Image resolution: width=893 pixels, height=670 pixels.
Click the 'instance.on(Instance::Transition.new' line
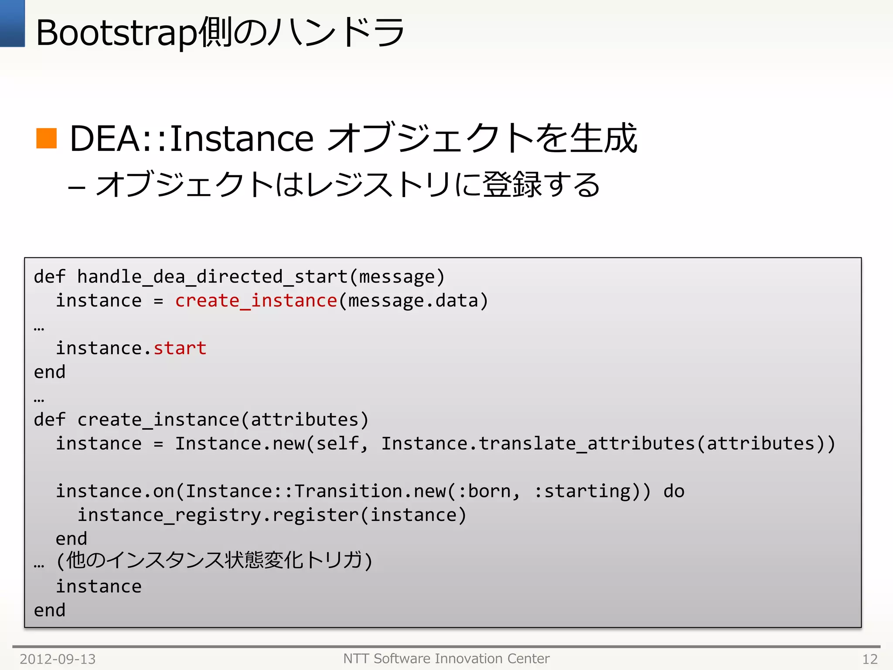[370, 491]
